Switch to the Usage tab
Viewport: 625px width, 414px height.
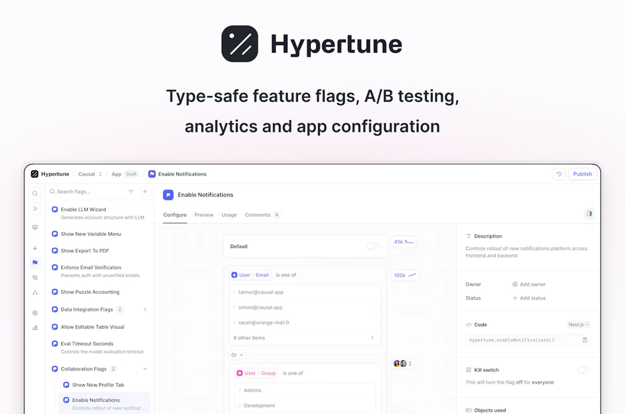229,215
